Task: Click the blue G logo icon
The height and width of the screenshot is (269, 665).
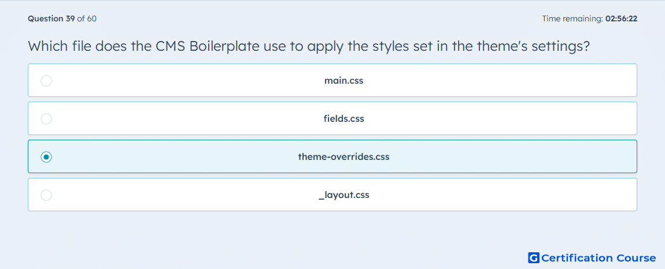Action: pyautogui.click(x=534, y=257)
